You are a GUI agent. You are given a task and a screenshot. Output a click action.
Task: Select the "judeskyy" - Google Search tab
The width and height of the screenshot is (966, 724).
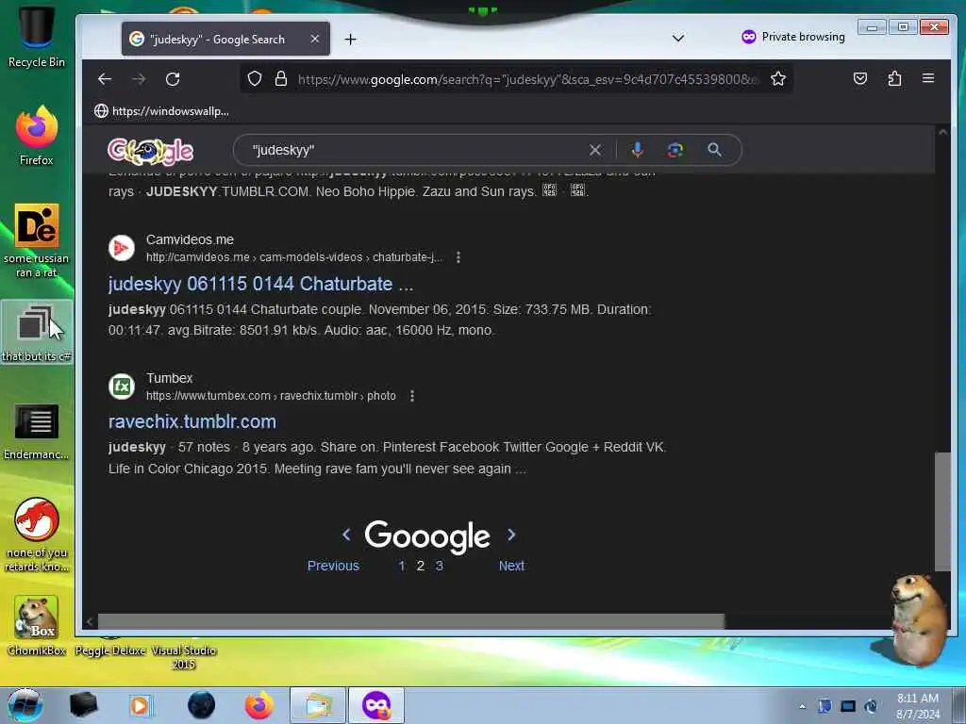pyautogui.click(x=225, y=39)
